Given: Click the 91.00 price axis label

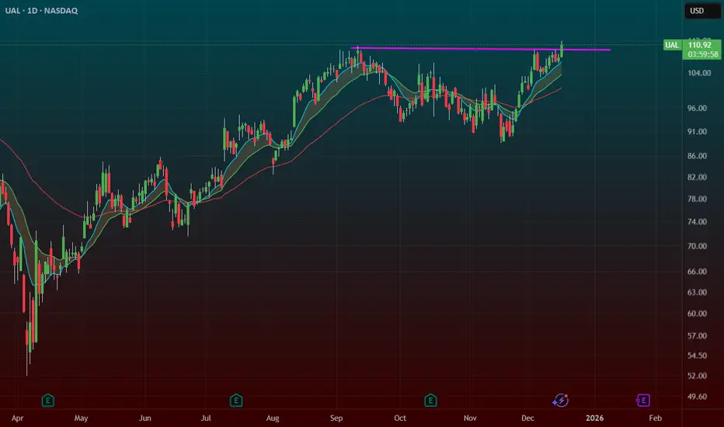Looking at the screenshot, I should (698, 131).
